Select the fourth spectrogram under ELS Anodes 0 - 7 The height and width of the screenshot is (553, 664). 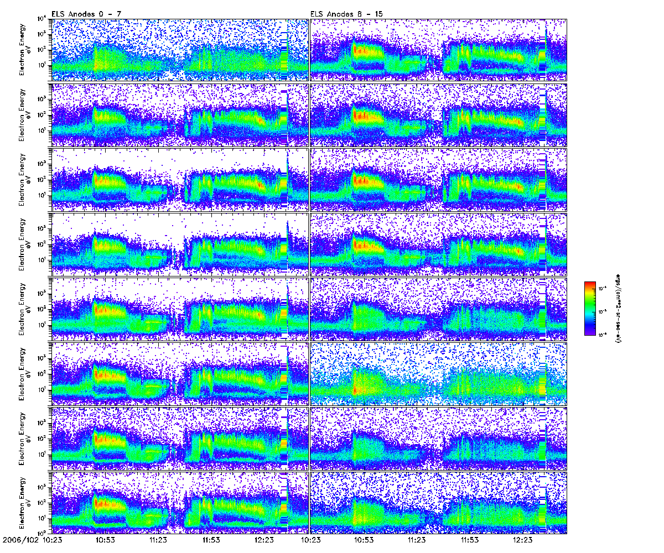pos(180,244)
